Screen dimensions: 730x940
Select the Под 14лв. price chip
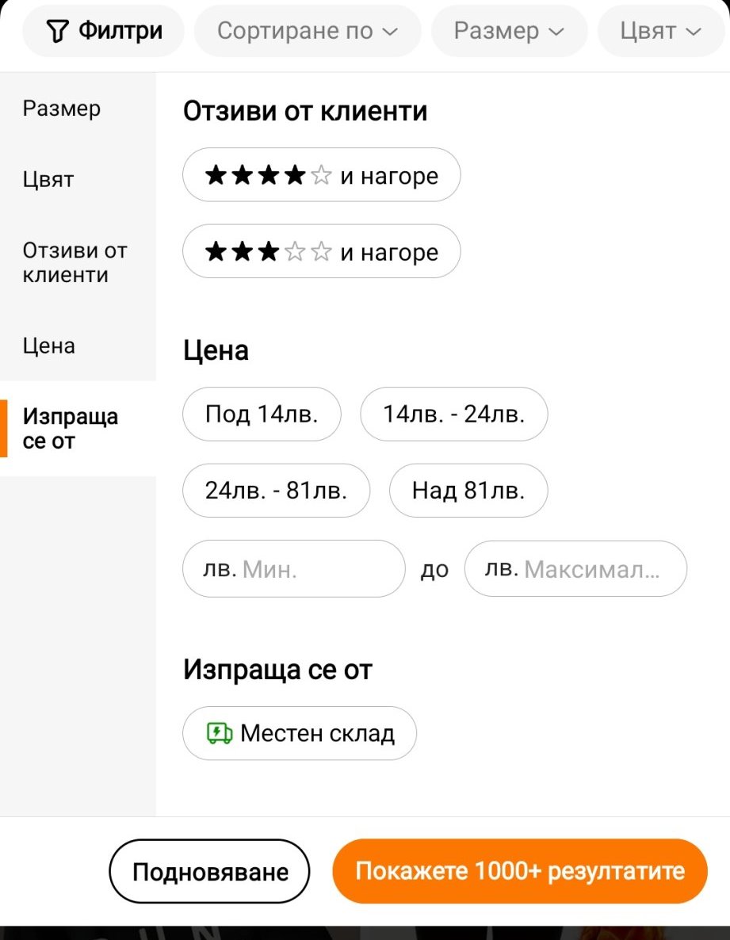(x=262, y=414)
